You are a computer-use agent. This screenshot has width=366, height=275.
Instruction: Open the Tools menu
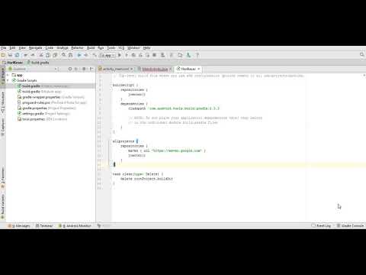[x=111, y=48]
